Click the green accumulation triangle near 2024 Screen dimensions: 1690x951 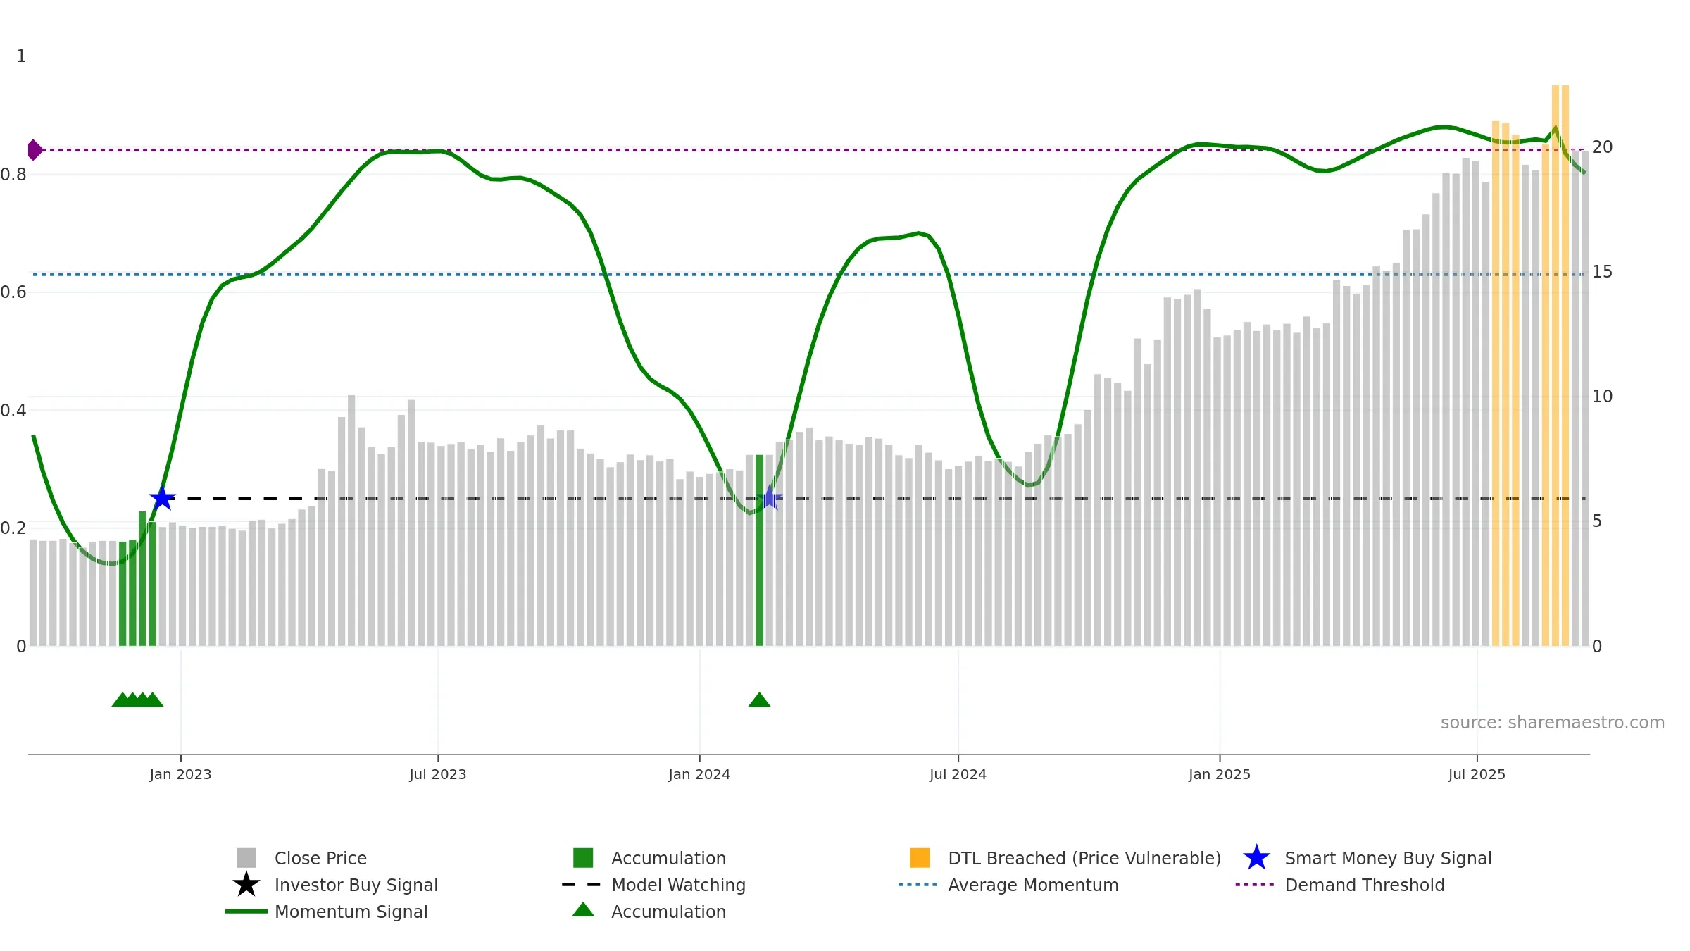(759, 700)
